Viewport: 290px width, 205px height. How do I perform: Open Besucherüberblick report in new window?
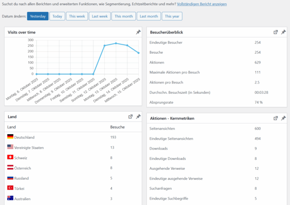click(275, 32)
